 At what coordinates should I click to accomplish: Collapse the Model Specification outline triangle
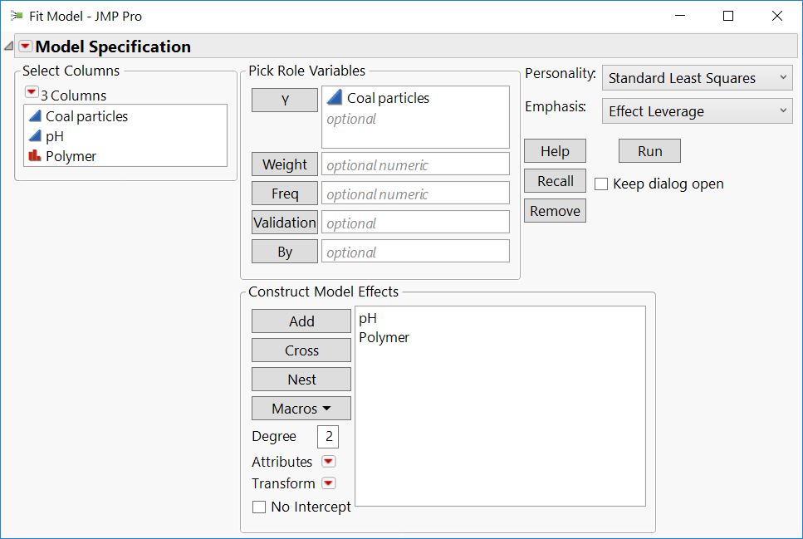pos(8,47)
